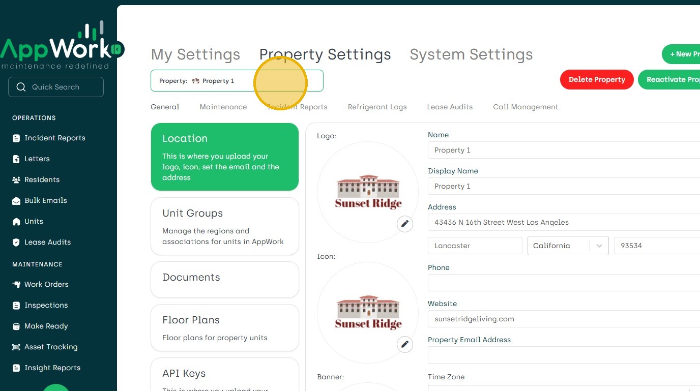Click the Icon image thumbnail
The width and height of the screenshot is (700, 391).
click(368, 313)
